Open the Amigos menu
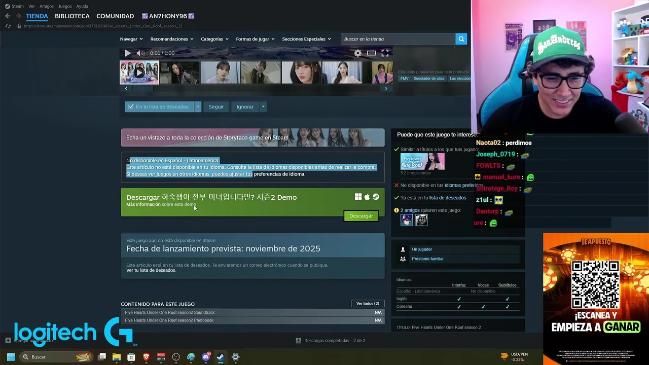 coord(47,6)
